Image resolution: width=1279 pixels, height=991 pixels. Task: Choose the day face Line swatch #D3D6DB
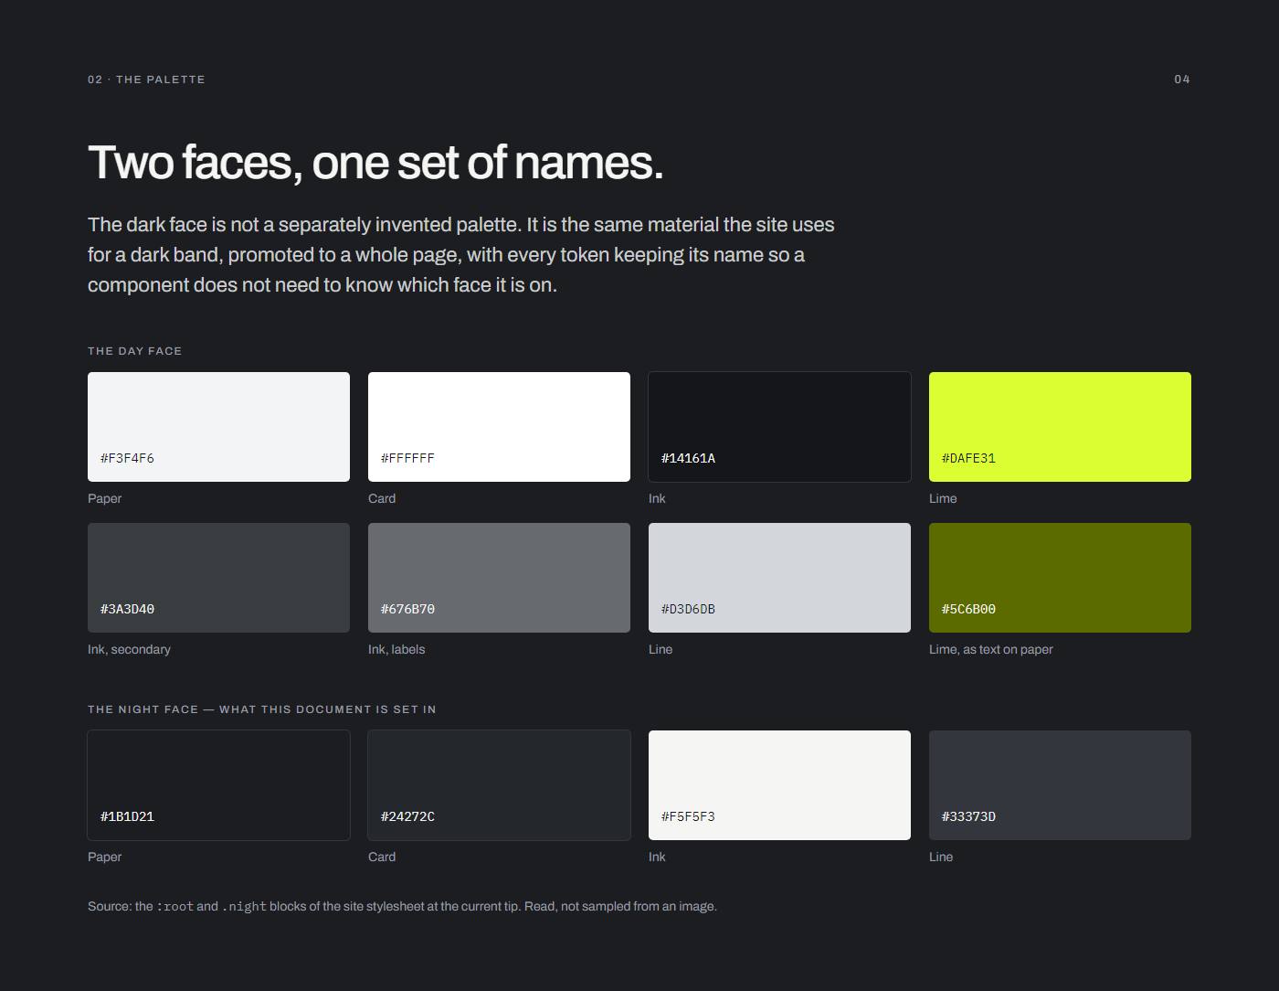coord(779,578)
